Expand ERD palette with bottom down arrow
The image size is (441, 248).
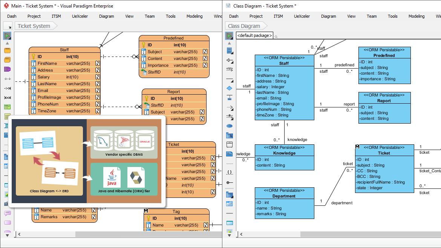7,235
